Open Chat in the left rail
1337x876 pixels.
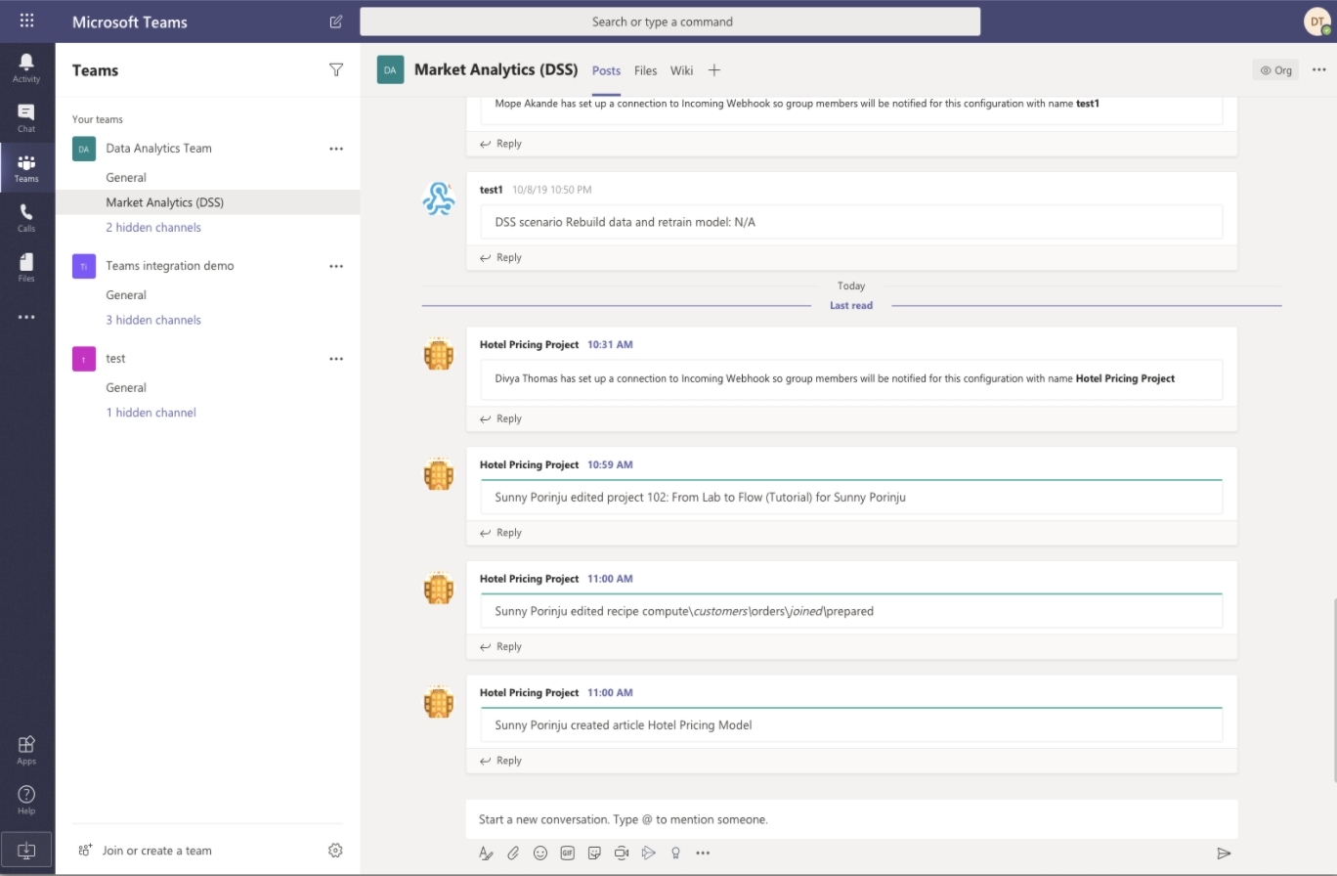(26, 117)
